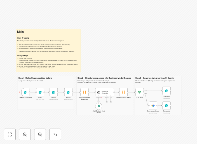
Task: Click the How it works heading
Action: click(x=23, y=38)
